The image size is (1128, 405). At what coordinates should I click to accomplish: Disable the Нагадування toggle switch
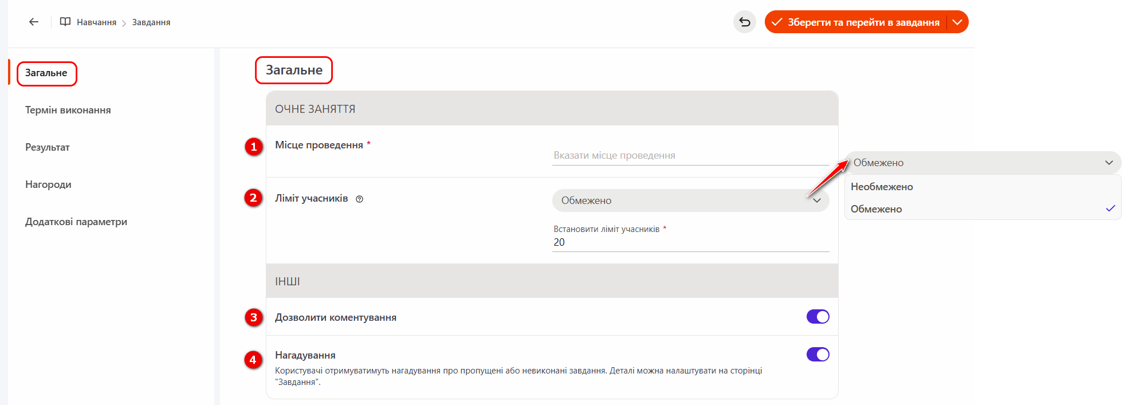coord(817,355)
